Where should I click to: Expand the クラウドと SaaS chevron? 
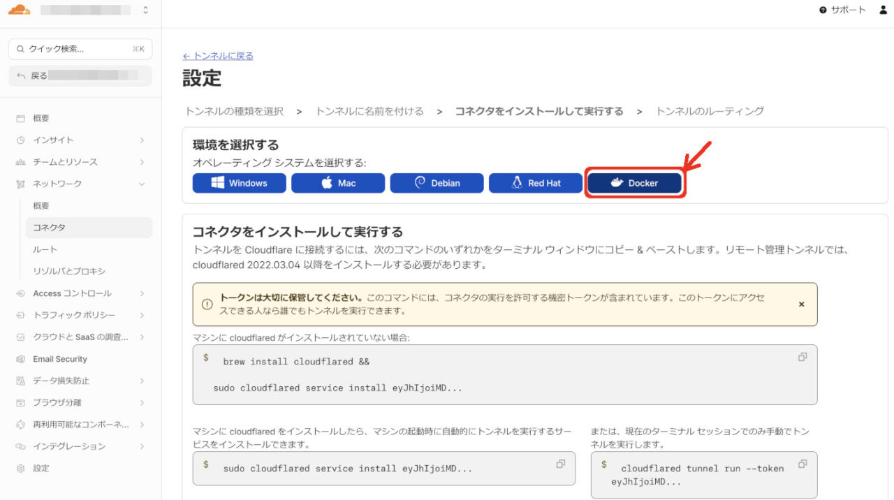[x=142, y=337]
